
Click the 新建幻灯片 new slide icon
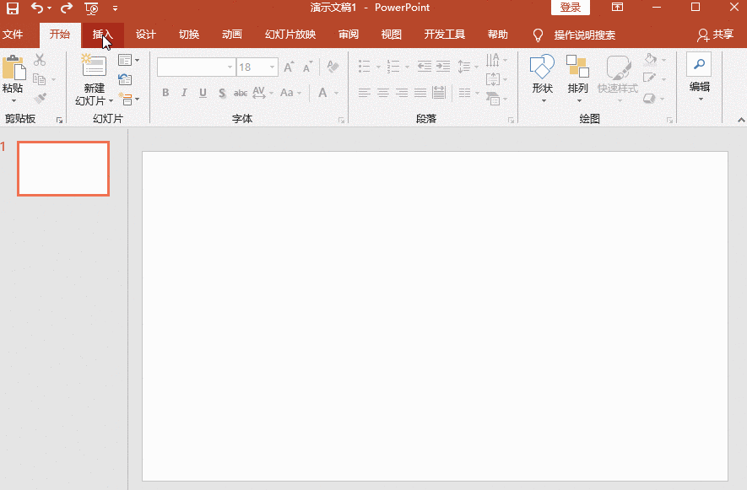click(94, 67)
